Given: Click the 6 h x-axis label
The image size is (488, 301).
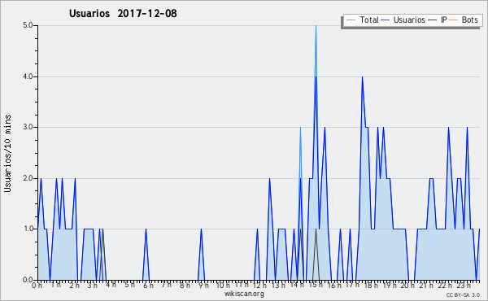Looking at the screenshot, I should pyautogui.click(x=148, y=285).
